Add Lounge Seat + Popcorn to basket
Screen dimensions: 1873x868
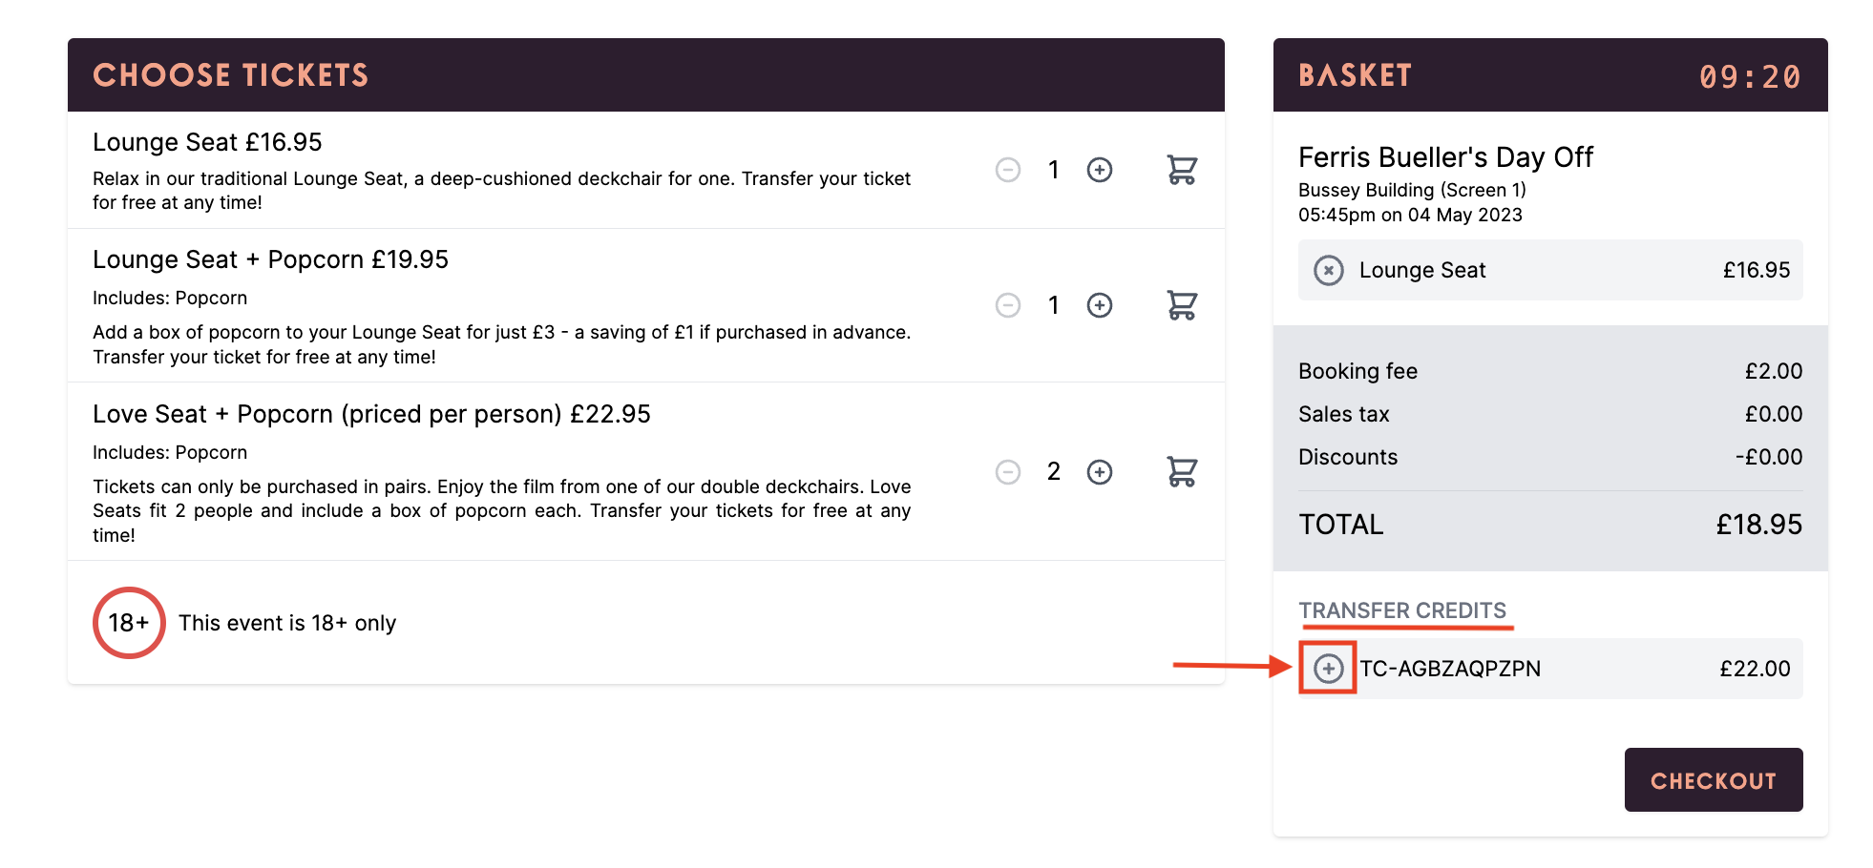pos(1182,305)
